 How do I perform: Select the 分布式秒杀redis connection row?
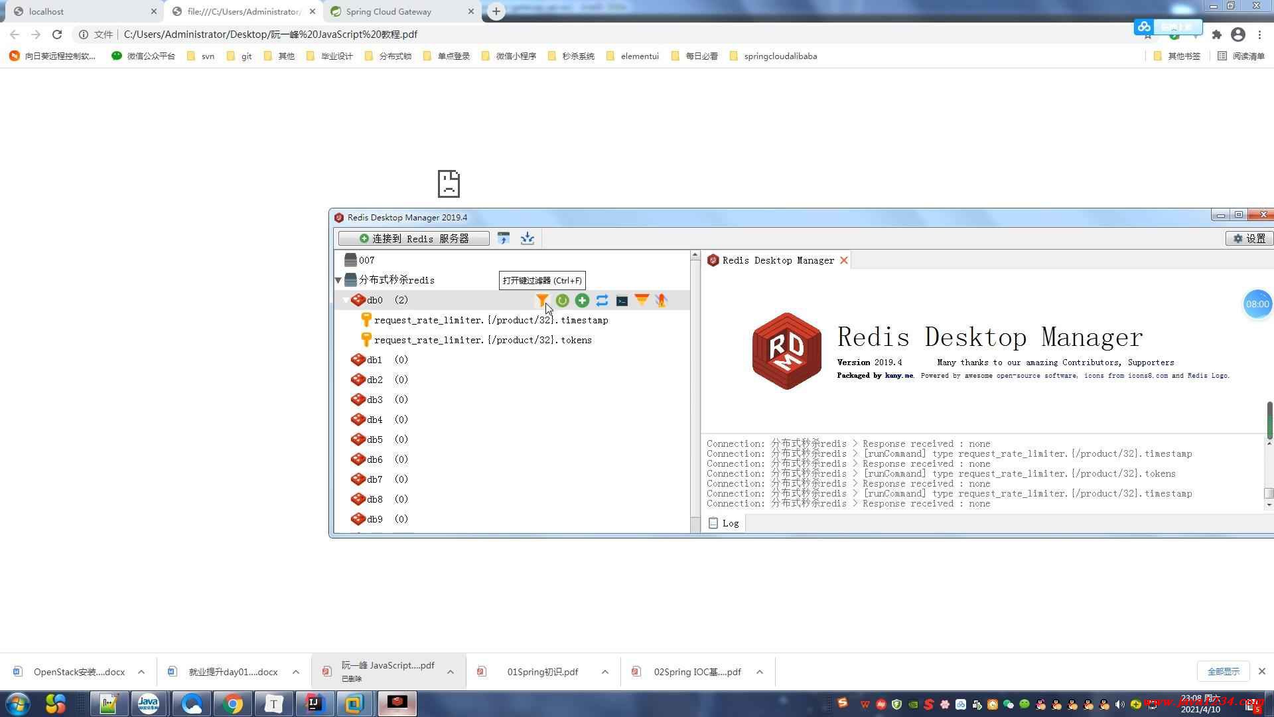(397, 280)
